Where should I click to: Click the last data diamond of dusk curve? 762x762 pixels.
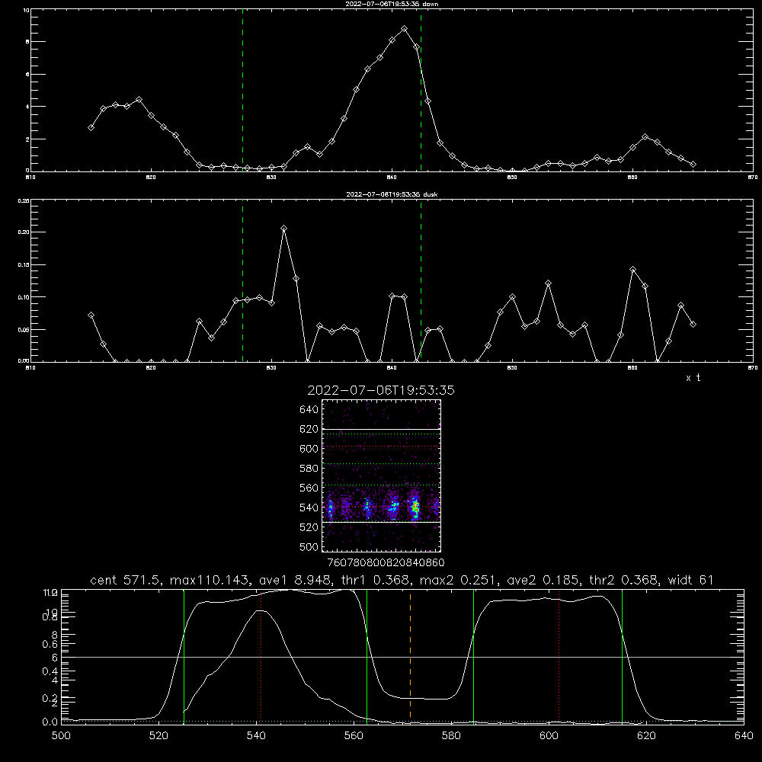(x=693, y=324)
